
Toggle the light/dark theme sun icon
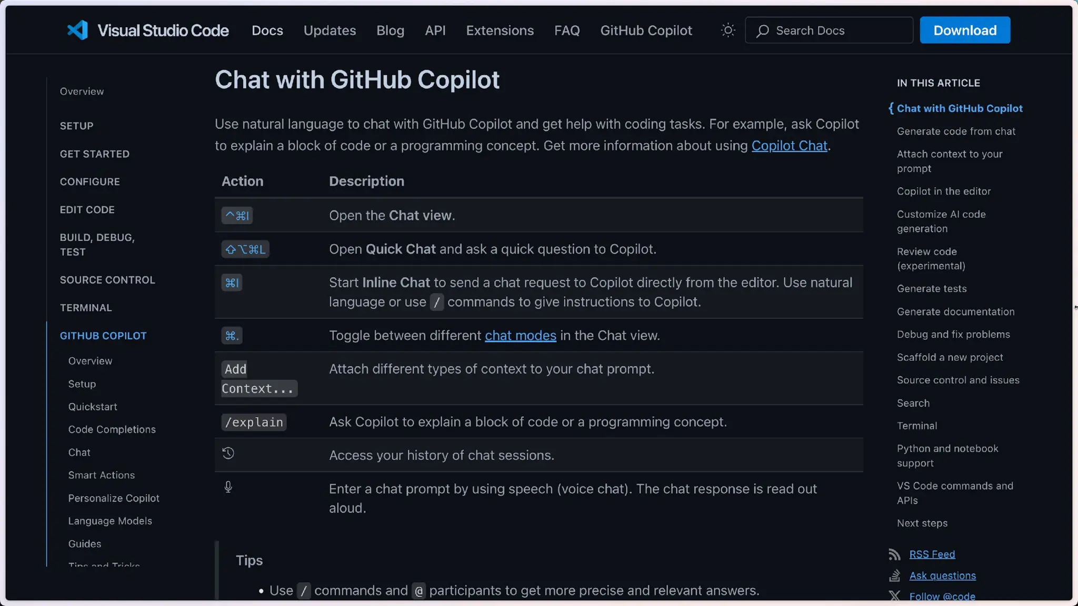click(728, 30)
